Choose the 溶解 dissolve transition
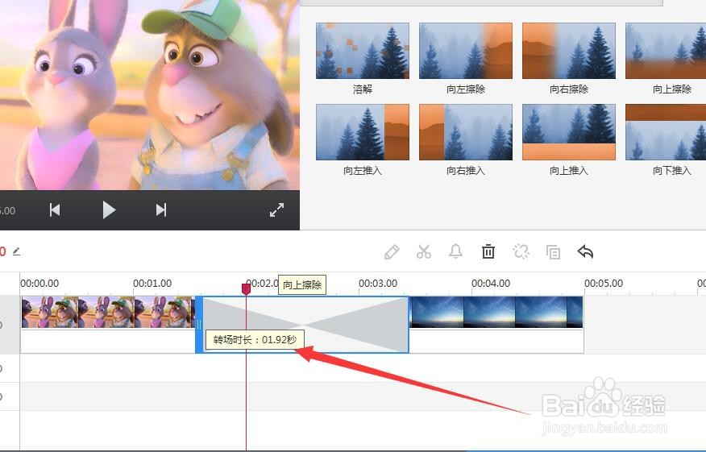The width and height of the screenshot is (706, 452). coord(363,51)
